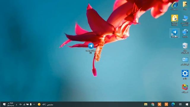
Task: Open File Explorer from the taskbar
Action: point(146,104)
